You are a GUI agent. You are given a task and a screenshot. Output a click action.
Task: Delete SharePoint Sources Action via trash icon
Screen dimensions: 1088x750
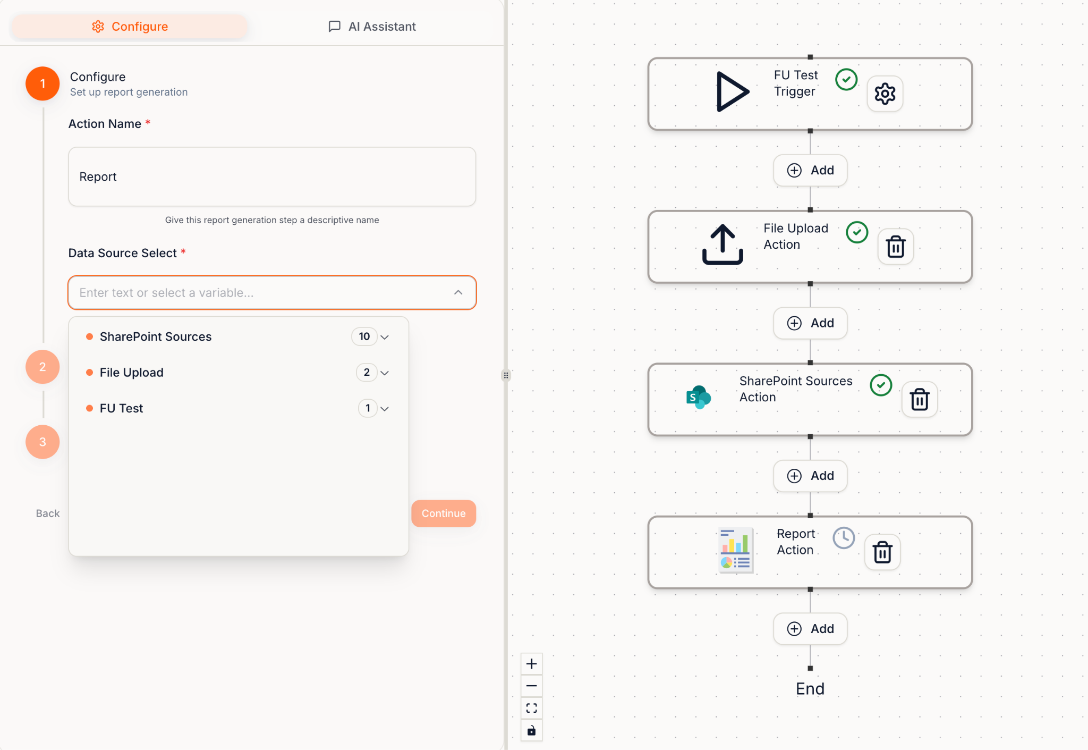[920, 400]
